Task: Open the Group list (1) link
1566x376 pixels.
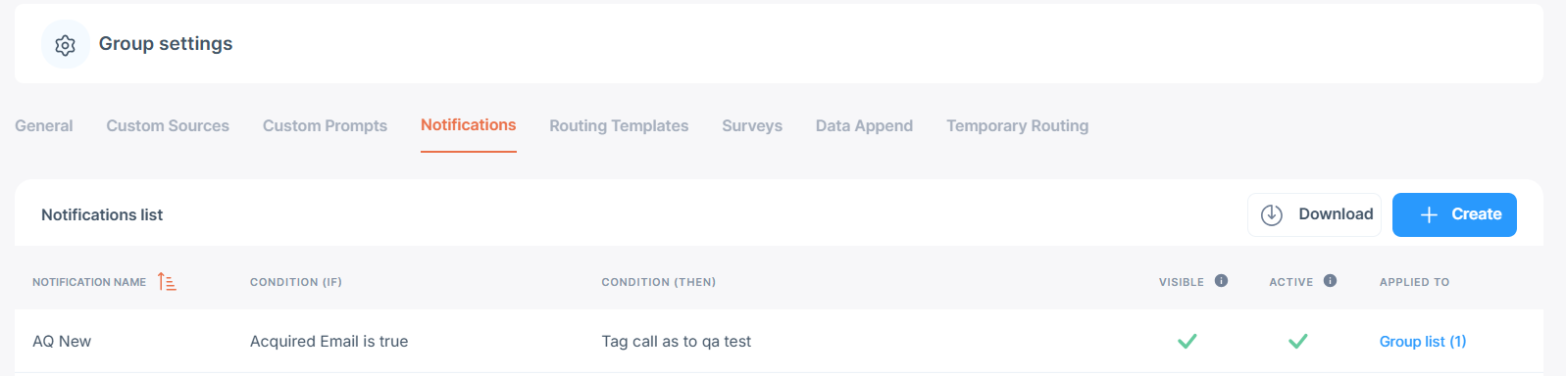Action: click(x=1423, y=341)
